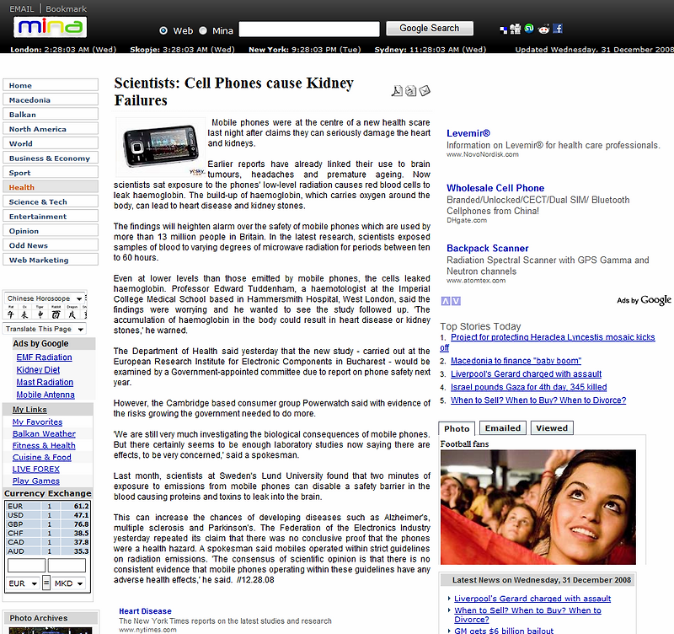Go to the Macedonia section
Viewport: 674px width, 634px height.
tap(51, 99)
